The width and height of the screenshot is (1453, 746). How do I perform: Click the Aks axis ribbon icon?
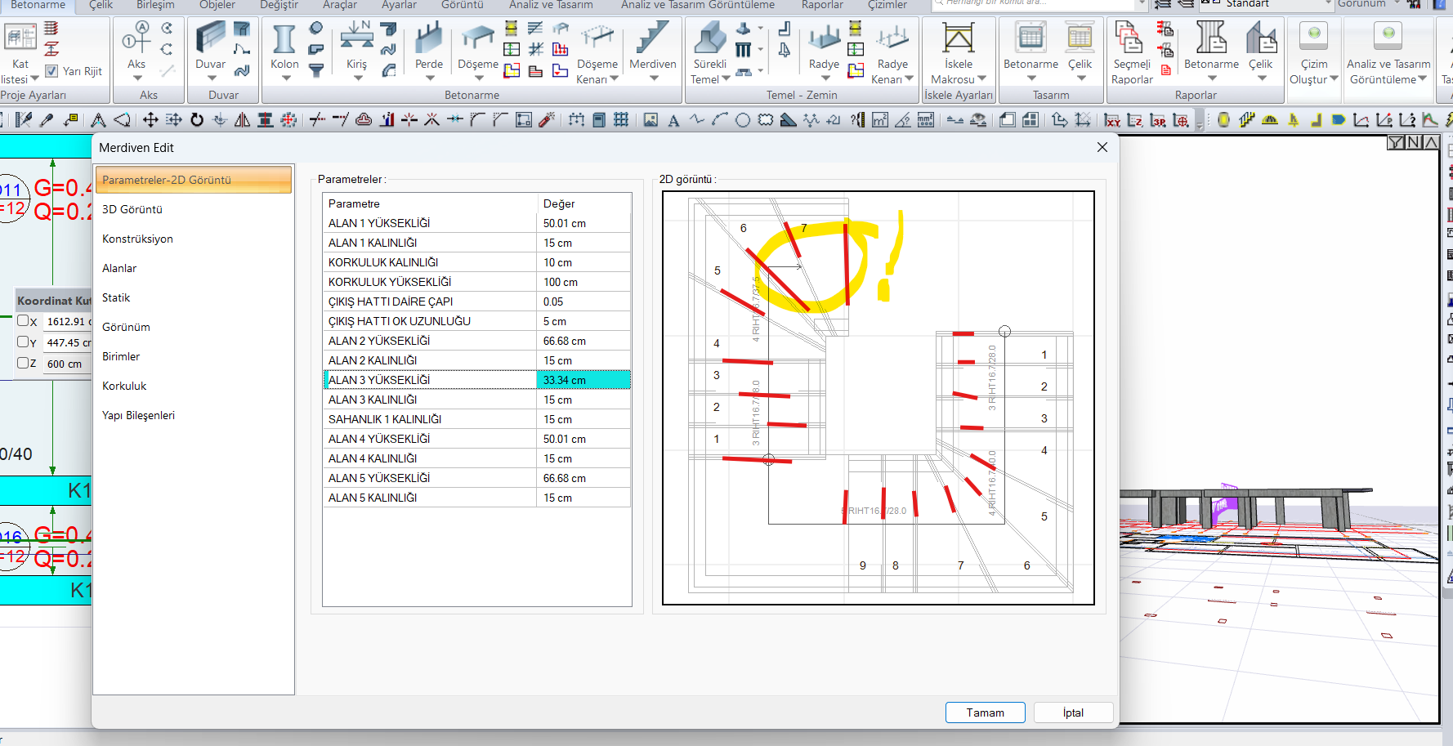click(136, 38)
